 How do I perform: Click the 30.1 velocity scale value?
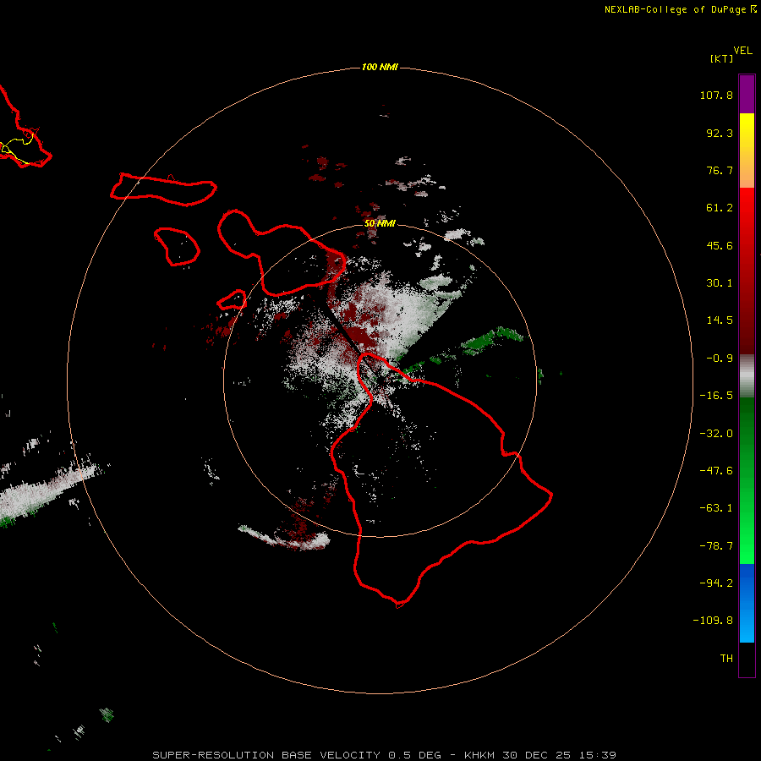click(720, 283)
